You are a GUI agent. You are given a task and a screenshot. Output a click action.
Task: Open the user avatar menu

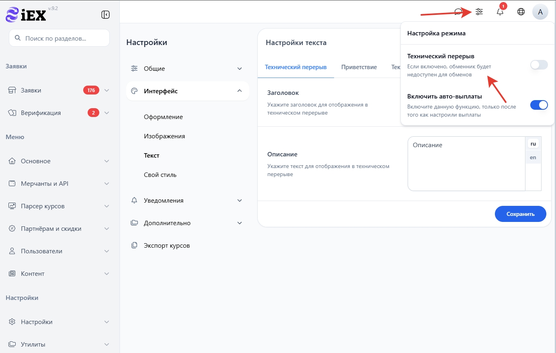540,12
